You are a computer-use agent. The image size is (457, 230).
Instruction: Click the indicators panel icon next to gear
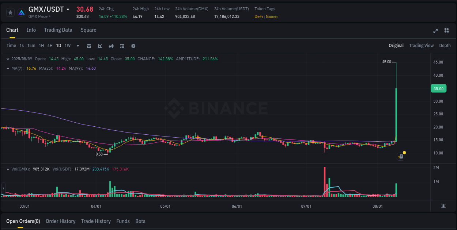click(122, 46)
